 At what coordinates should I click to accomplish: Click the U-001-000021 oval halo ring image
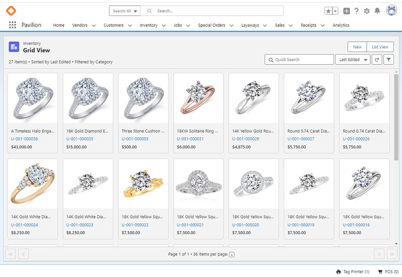[199, 184]
